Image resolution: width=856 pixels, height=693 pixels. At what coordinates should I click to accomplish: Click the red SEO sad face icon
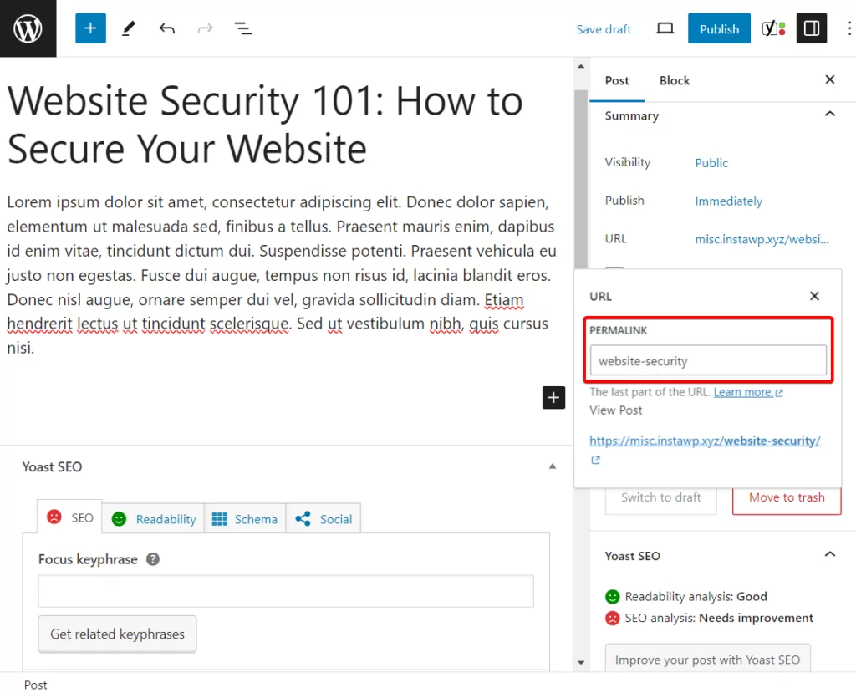click(54, 517)
